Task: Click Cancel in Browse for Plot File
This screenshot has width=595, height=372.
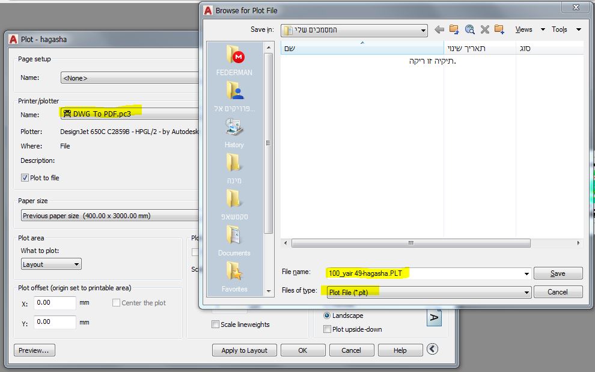Action: click(558, 292)
